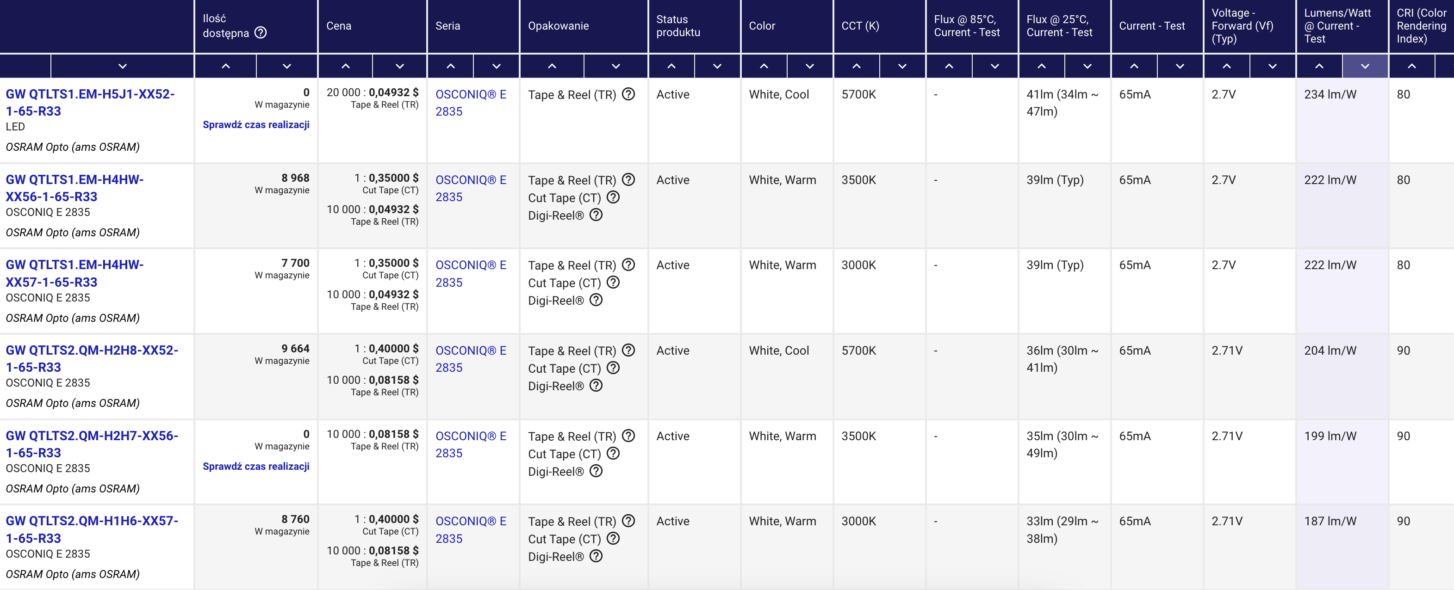Sort Status produktu column ascending
Image resolution: width=1454 pixels, height=590 pixels.
tap(671, 66)
